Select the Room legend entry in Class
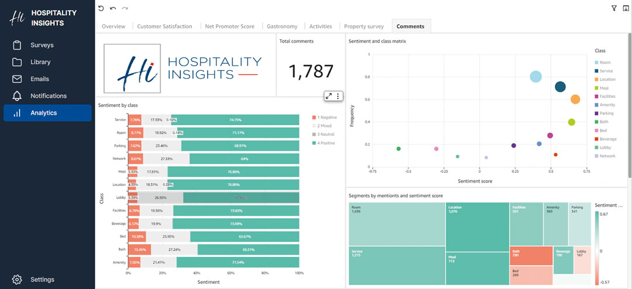632x289 pixels. click(x=596, y=62)
